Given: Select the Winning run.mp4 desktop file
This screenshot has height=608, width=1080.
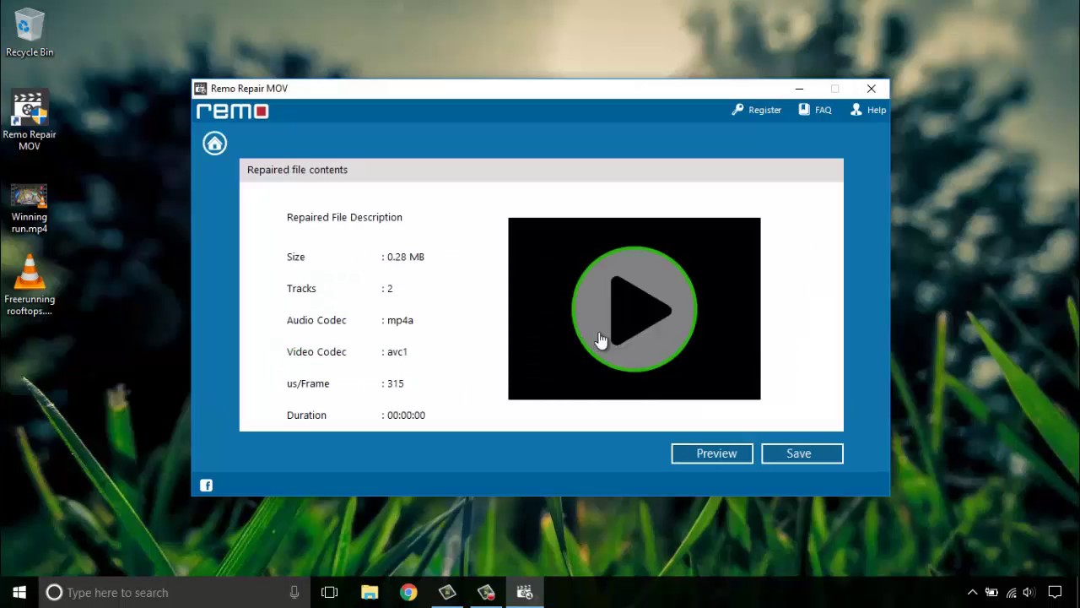Looking at the screenshot, I should click(x=29, y=209).
